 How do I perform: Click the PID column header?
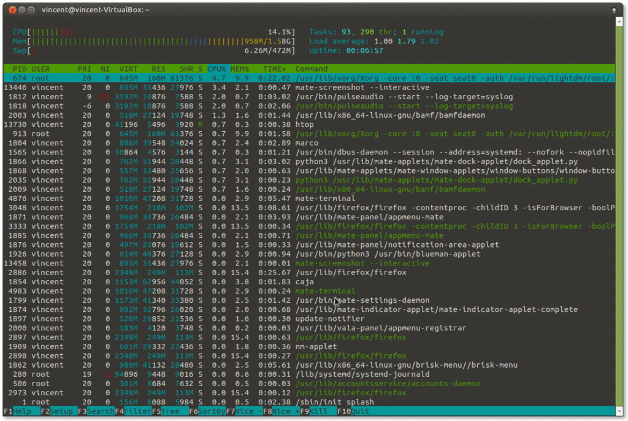tap(20, 69)
